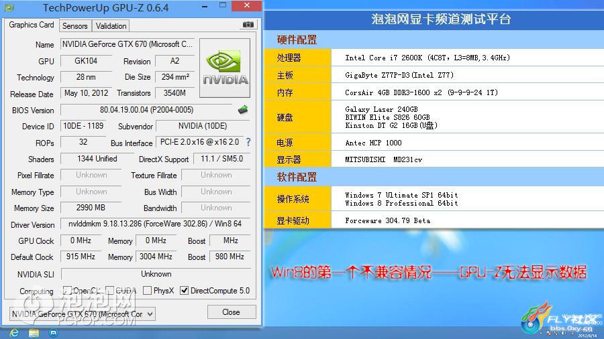
Task: Click the Bus Interface question mark help icon
Action: coord(248,142)
